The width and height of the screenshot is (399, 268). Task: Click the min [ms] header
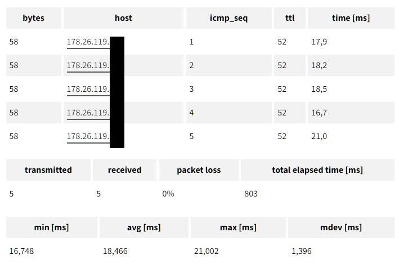click(52, 227)
